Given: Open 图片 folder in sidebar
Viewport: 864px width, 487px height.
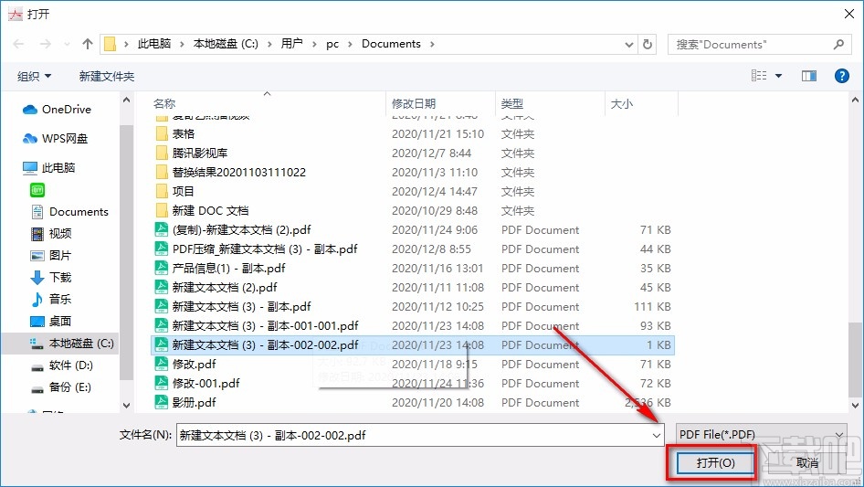Looking at the screenshot, I should click(x=51, y=255).
